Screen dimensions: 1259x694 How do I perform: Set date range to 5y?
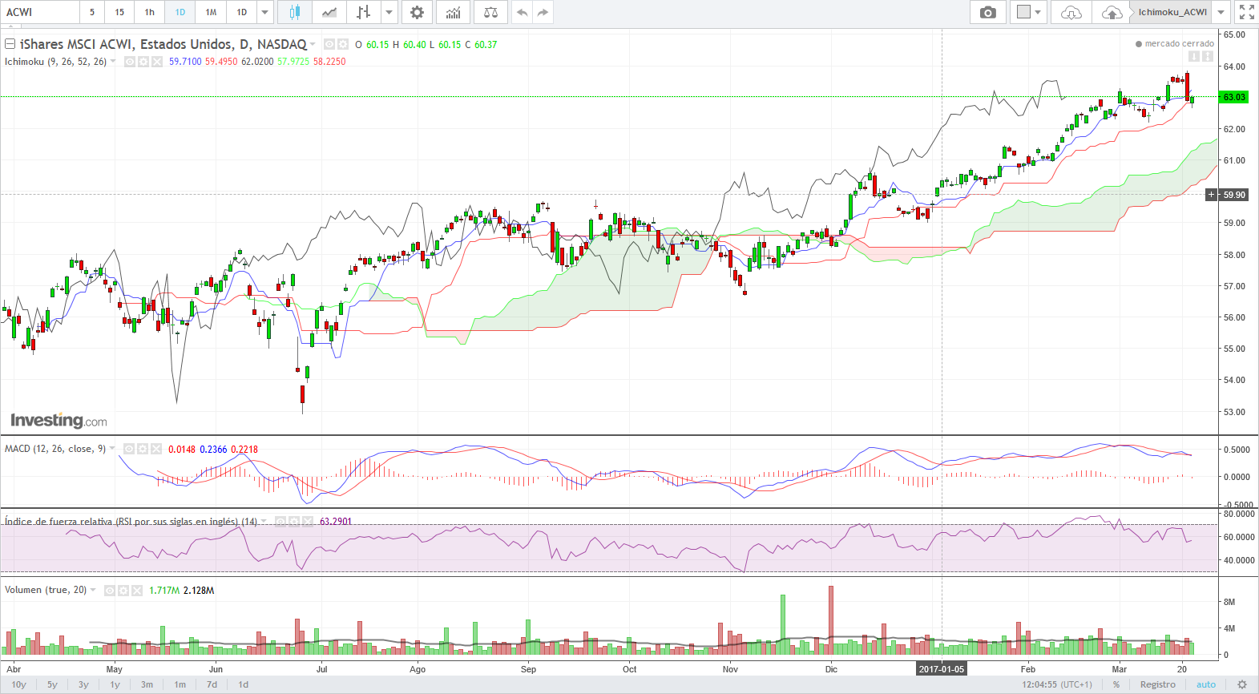click(52, 684)
